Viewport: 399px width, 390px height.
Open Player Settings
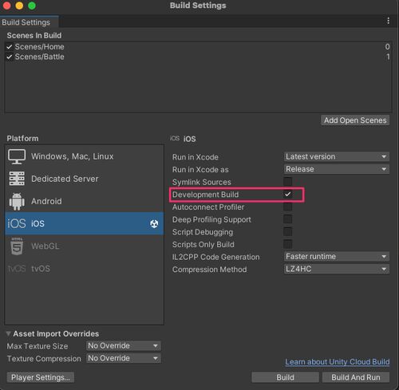[41, 377]
